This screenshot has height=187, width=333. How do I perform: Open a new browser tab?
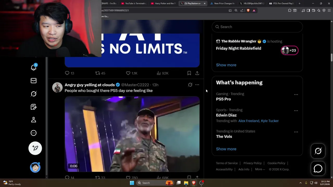click(299, 3)
